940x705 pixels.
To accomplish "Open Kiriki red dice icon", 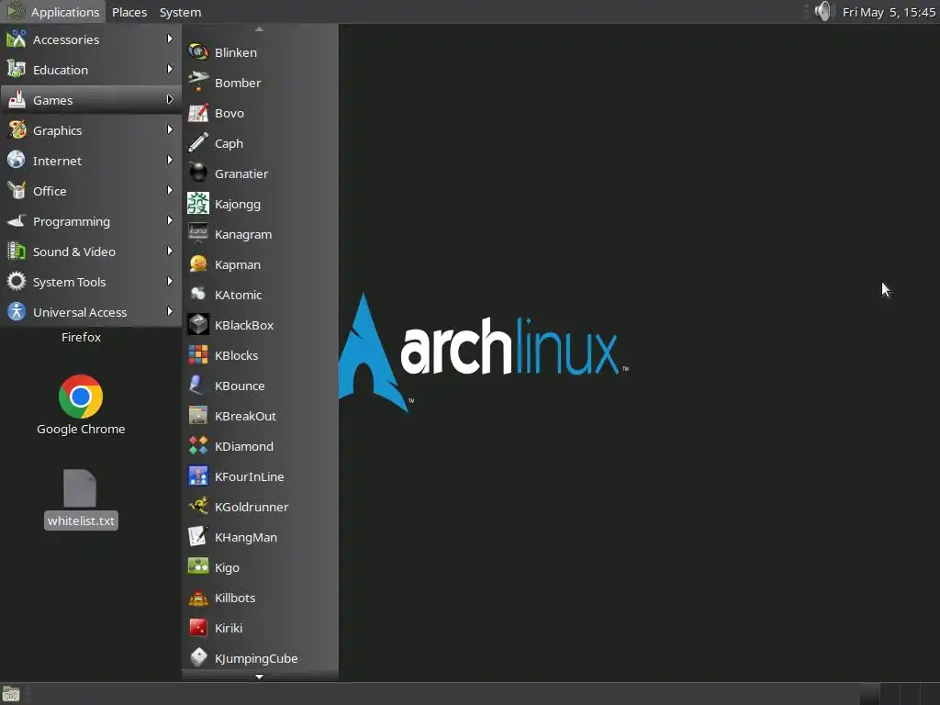I will (198, 628).
